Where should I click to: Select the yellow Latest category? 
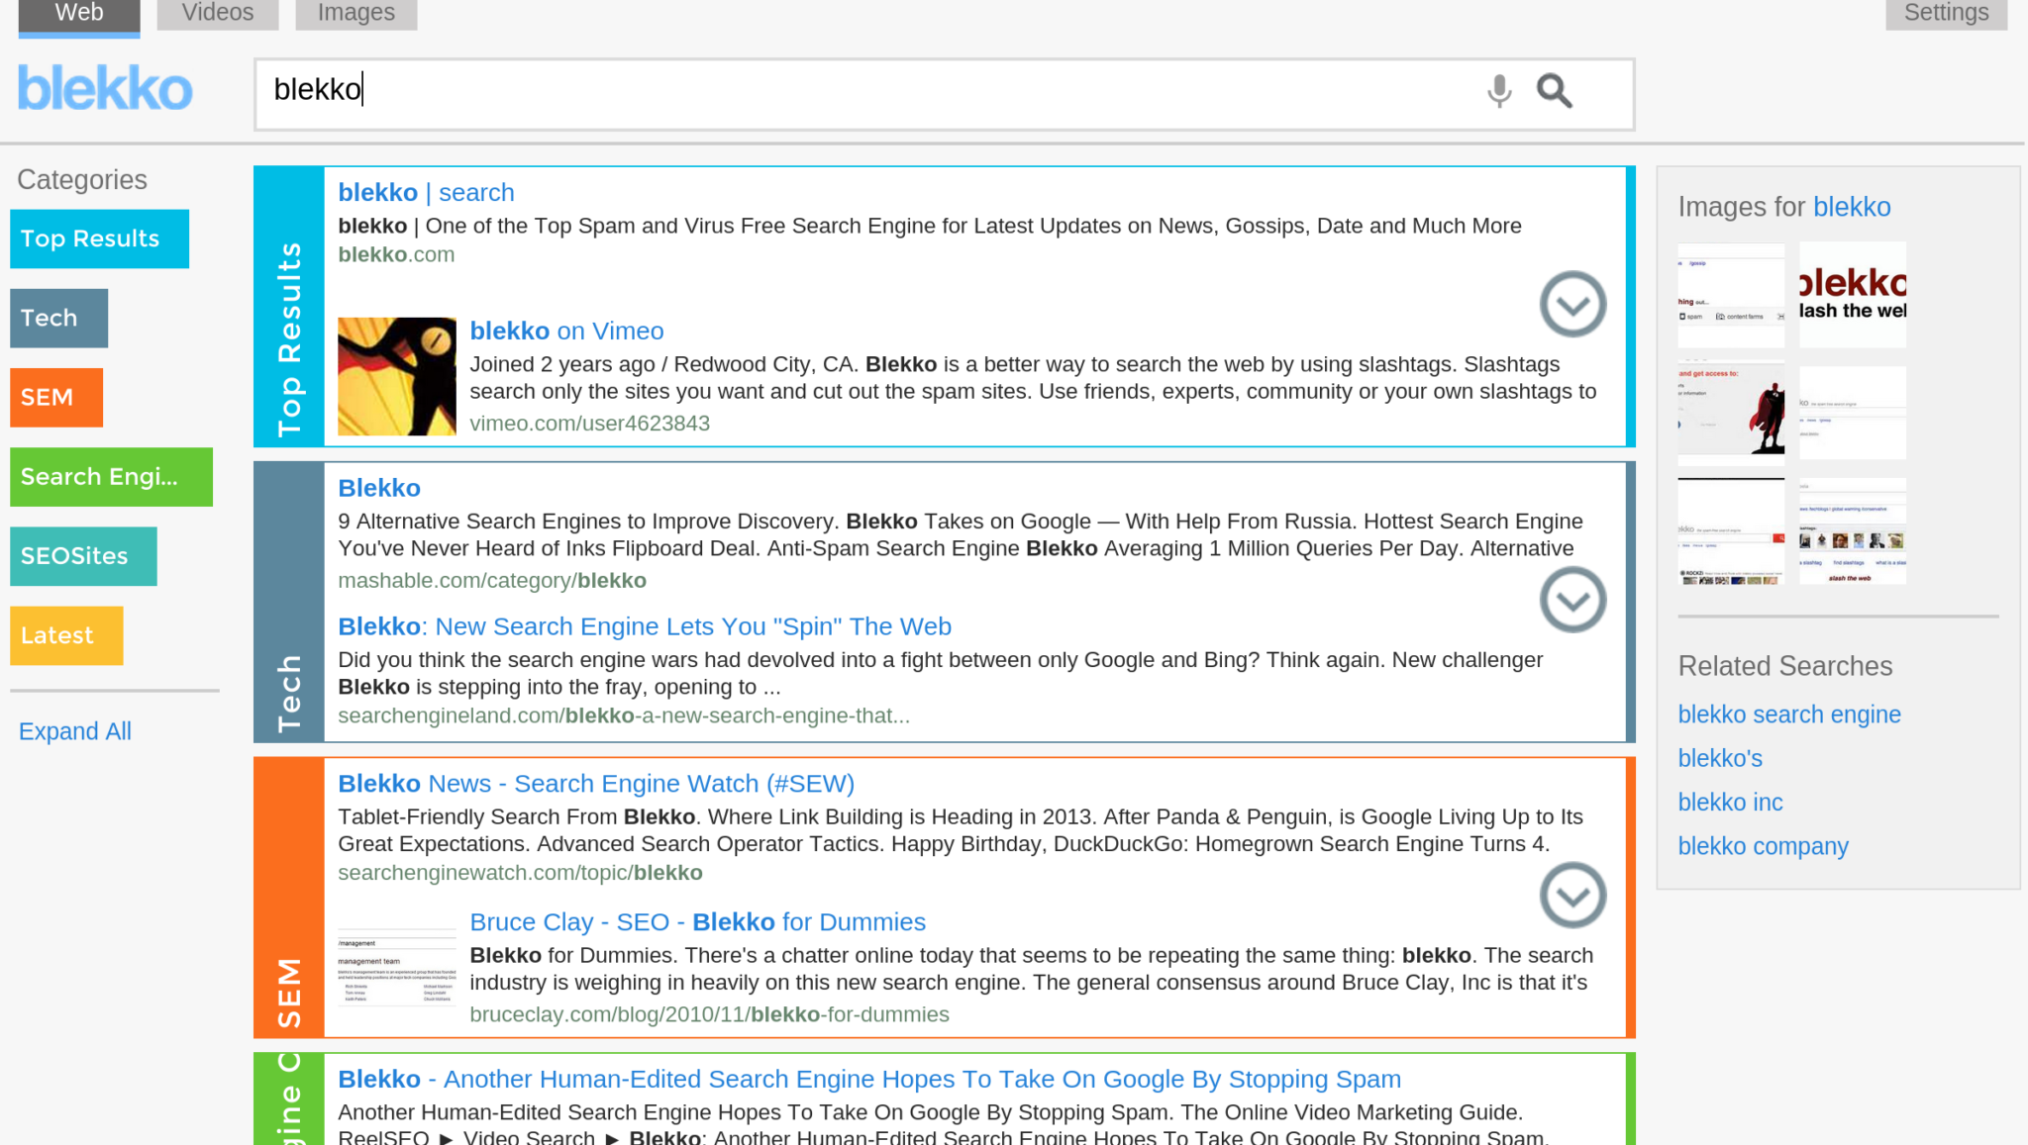pos(66,635)
